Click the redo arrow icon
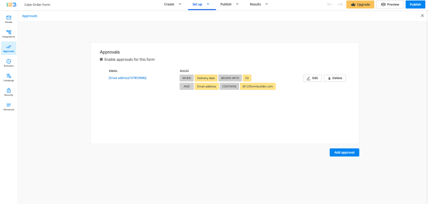 pos(340,4)
